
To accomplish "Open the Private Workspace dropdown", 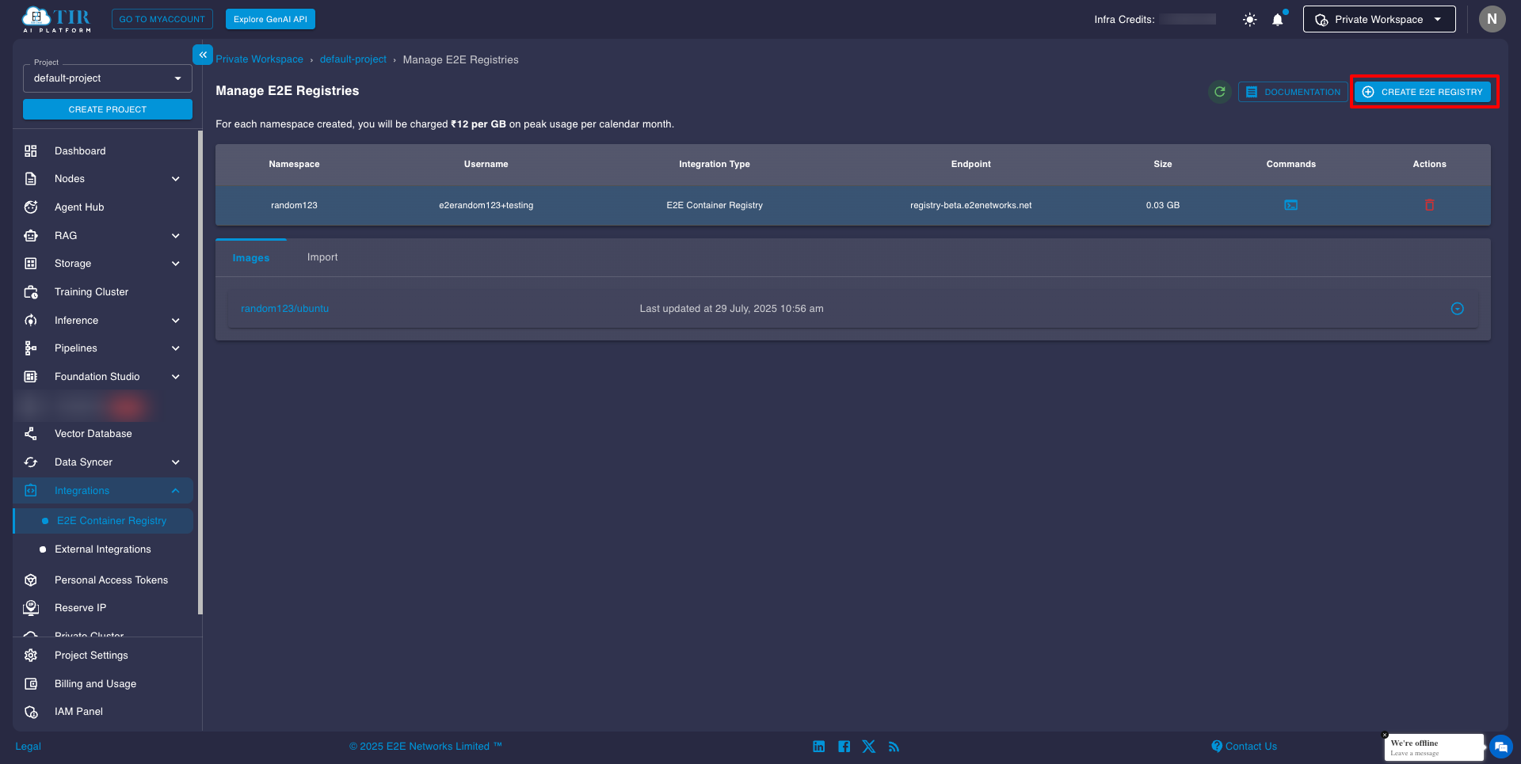I will (x=1378, y=19).
